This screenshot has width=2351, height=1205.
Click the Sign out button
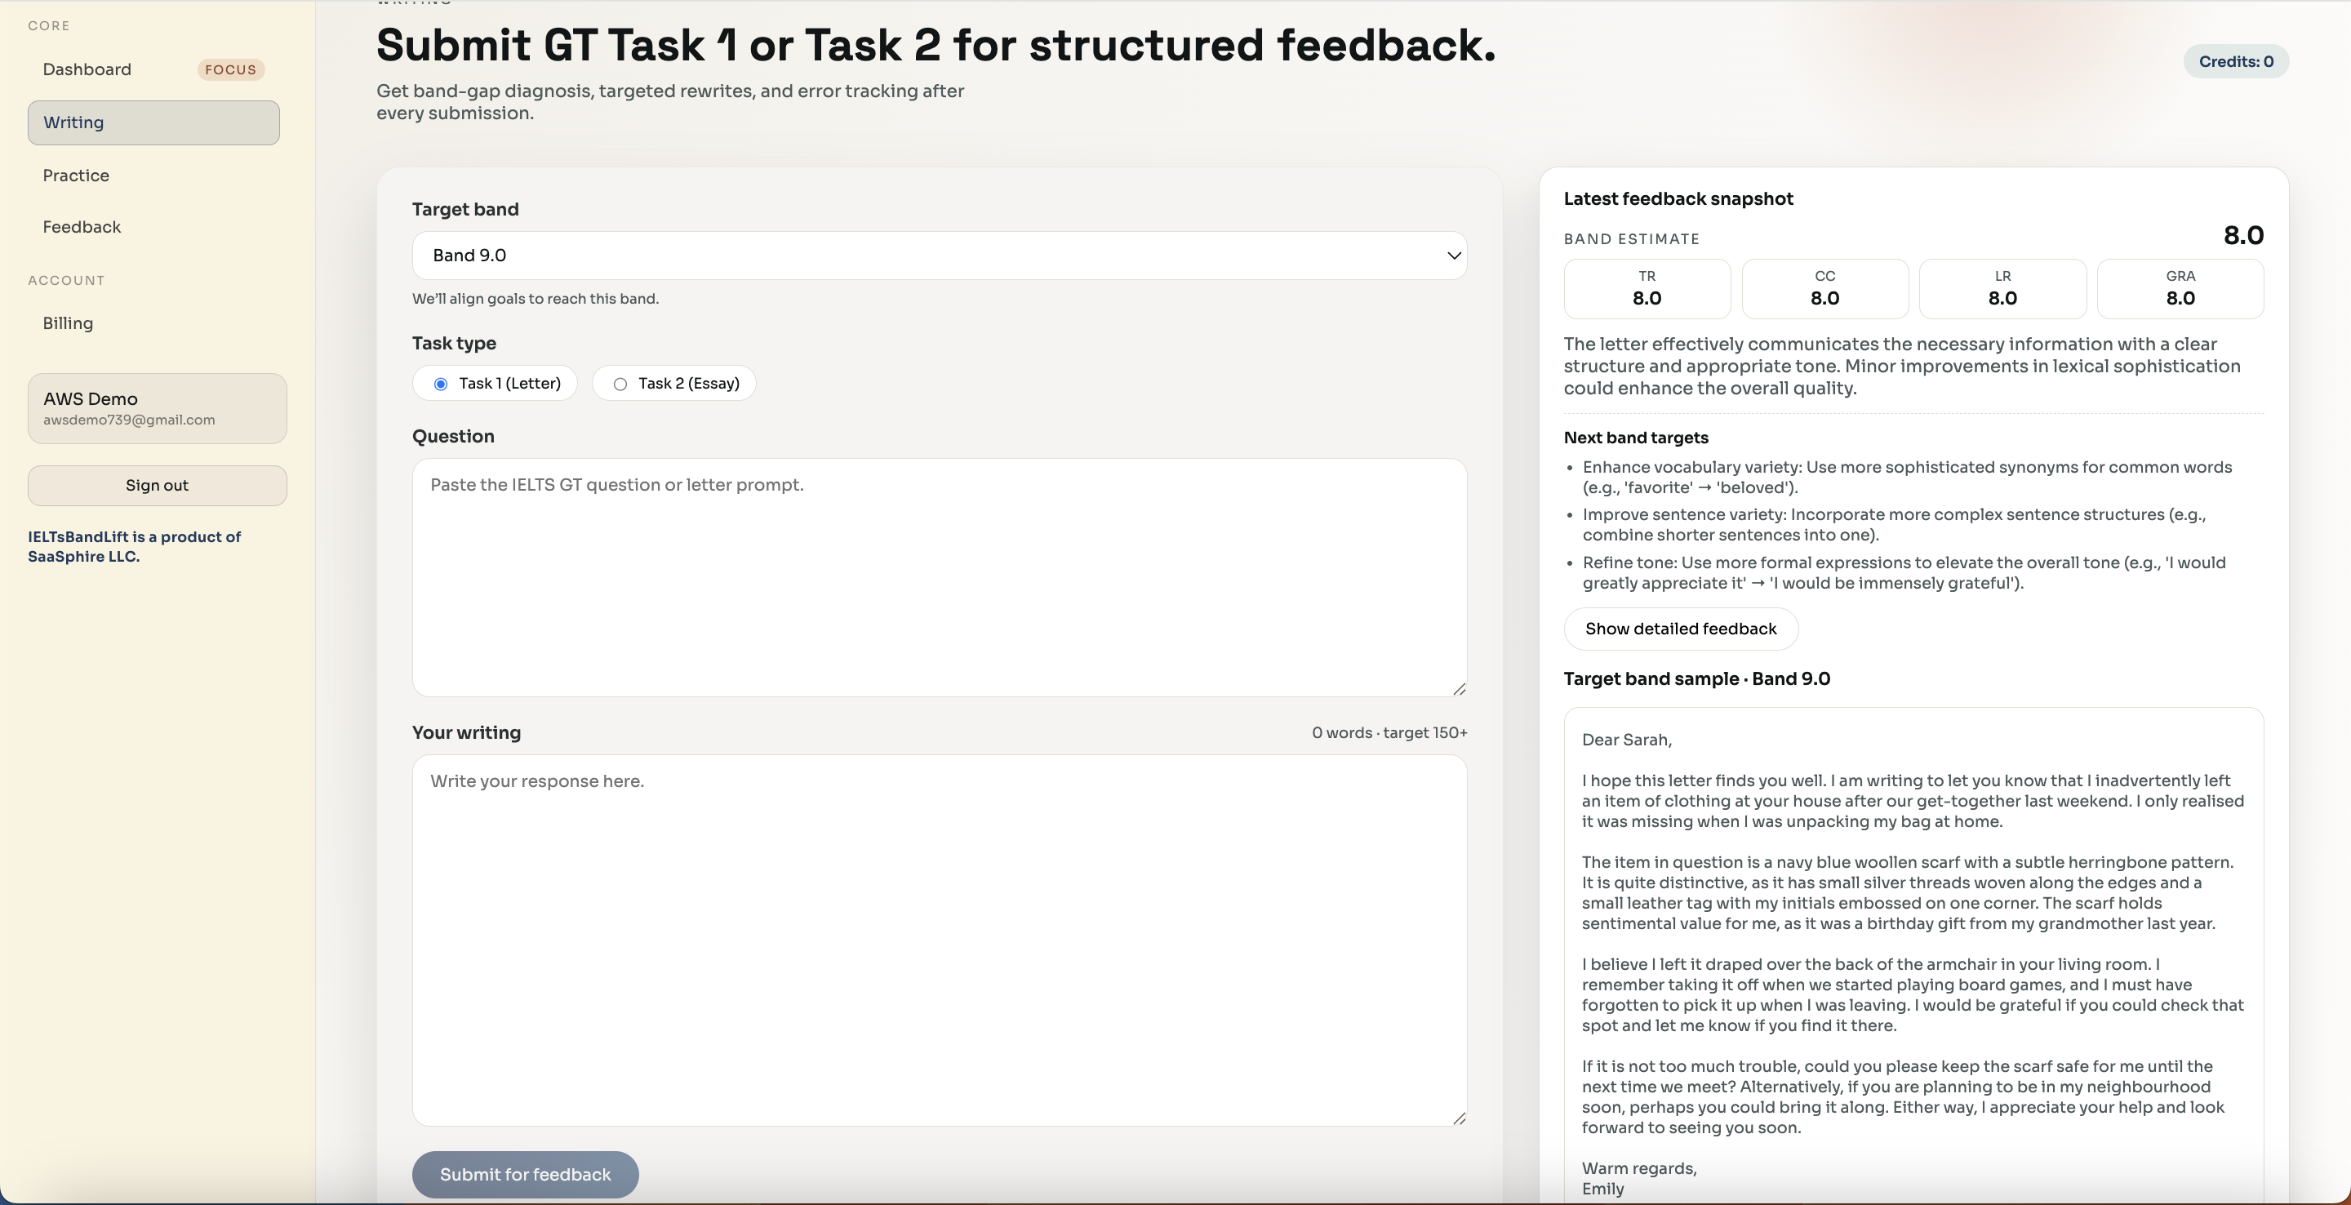point(157,486)
